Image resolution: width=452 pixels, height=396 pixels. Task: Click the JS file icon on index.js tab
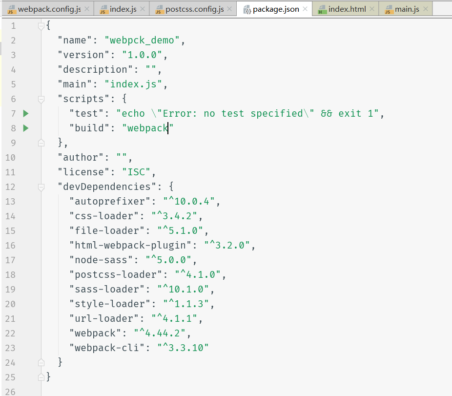tap(103, 10)
